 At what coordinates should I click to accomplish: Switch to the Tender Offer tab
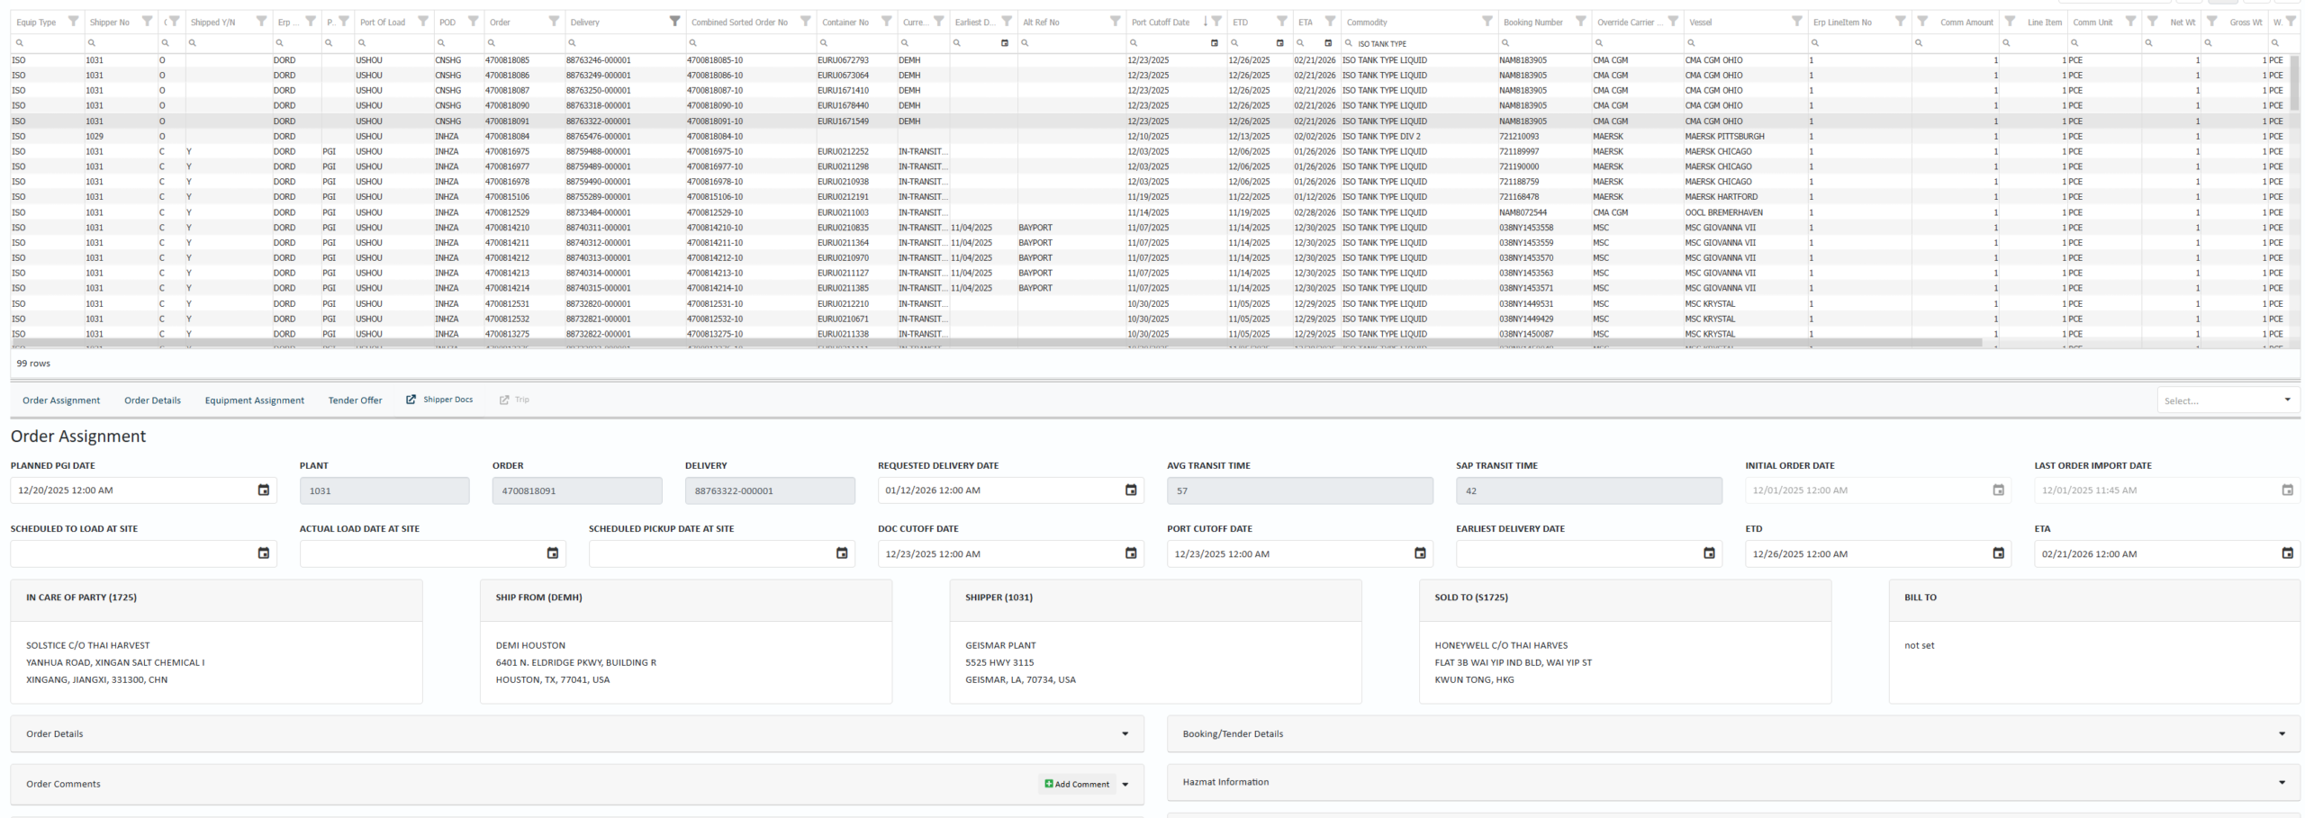click(355, 400)
